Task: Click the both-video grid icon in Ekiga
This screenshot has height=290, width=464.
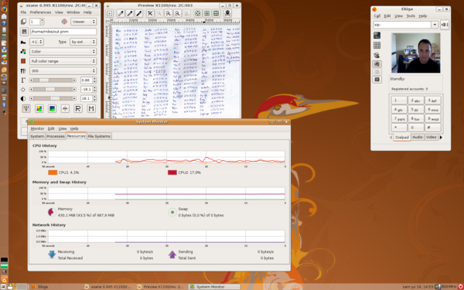Action: (x=377, y=46)
